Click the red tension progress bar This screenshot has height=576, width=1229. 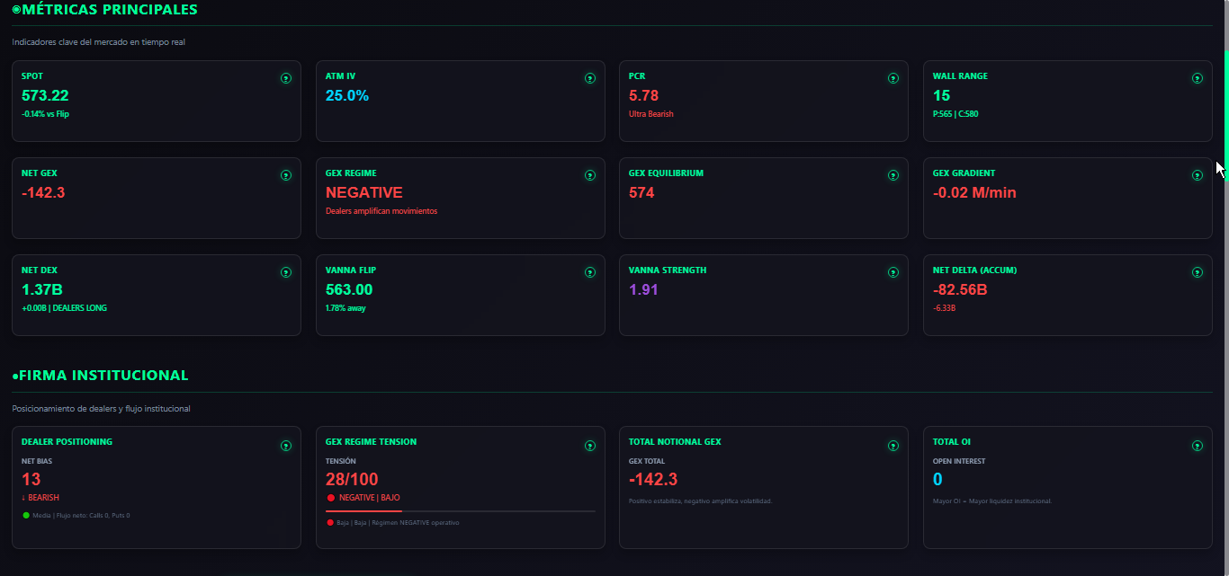[363, 511]
